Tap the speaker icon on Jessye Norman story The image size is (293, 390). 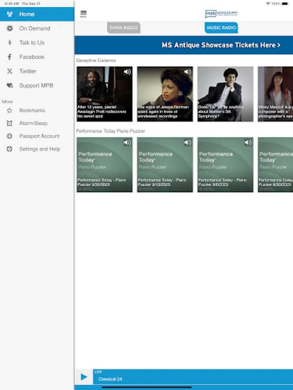(188, 72)
